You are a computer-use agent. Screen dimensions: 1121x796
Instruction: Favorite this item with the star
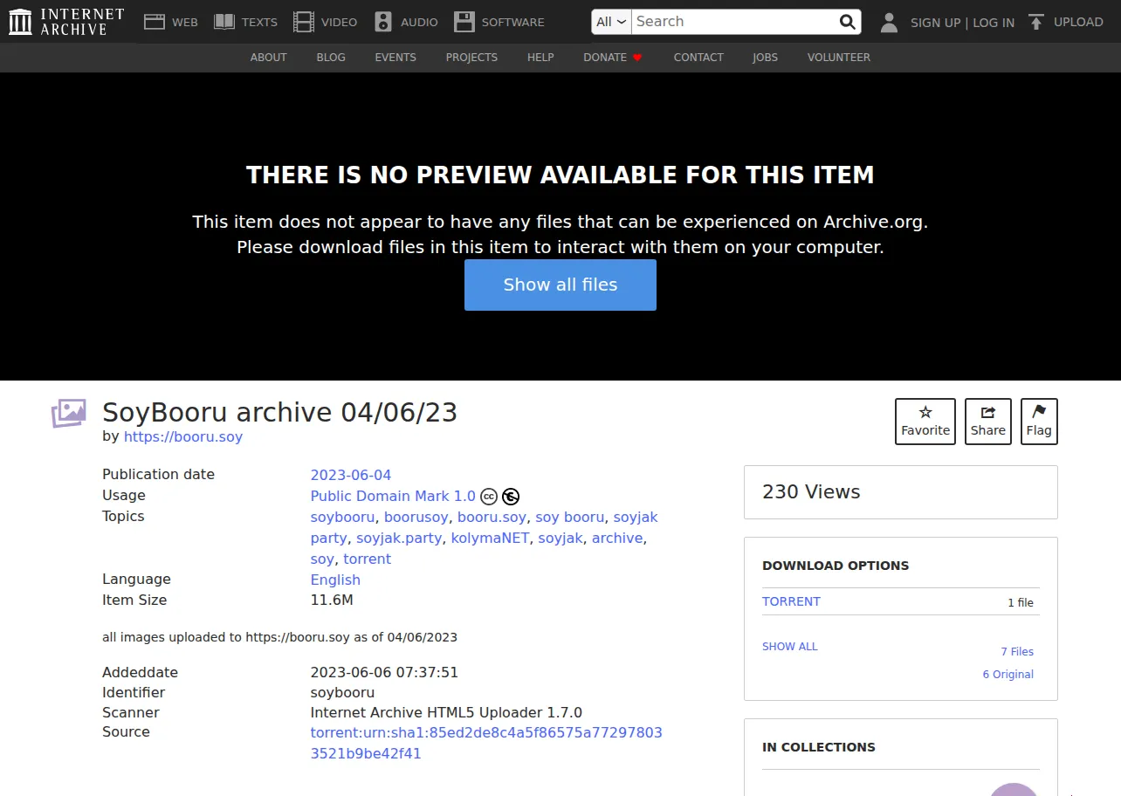point(925,422)
